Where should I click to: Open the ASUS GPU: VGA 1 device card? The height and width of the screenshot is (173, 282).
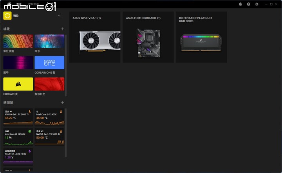click(95, 37)
